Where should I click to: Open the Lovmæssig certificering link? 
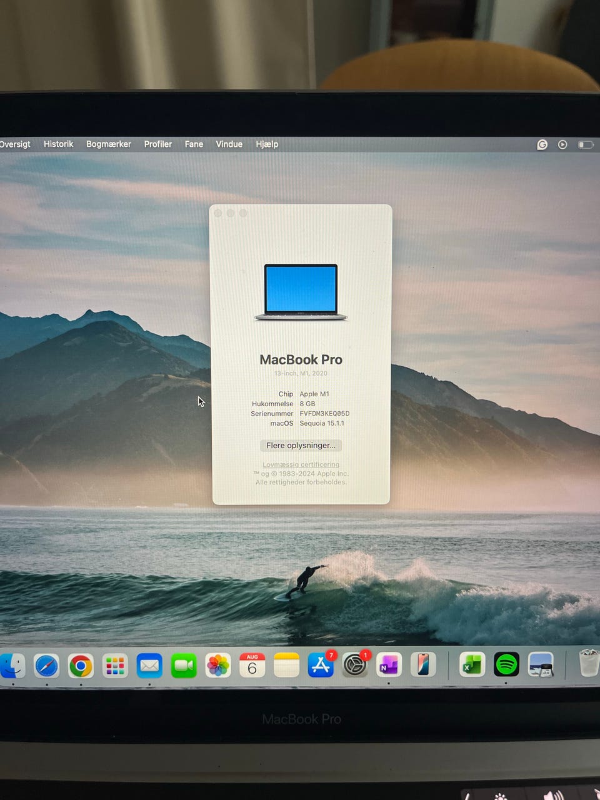[x=301, y=464]
